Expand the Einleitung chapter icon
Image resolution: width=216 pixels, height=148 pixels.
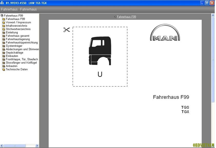coord(4,33)
